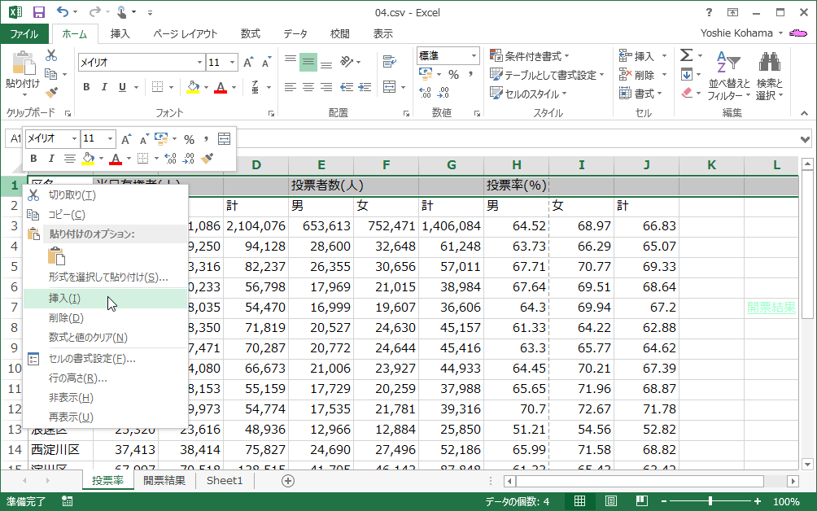Choose コピー(C) in context menu
Screen dimensions: 817x511
(x=105, y=215)
